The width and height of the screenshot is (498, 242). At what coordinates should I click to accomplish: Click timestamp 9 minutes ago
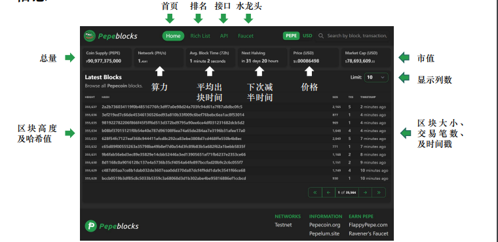pos(373,162)
